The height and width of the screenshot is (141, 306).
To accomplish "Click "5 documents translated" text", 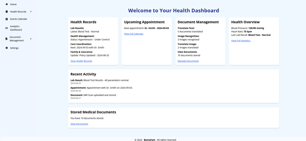I will pos(190,32).
